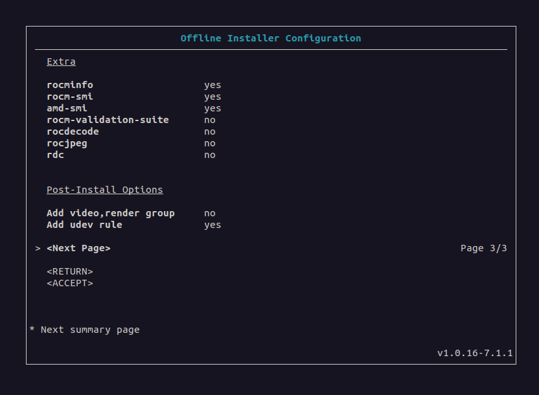Toggle amd-smi yes setting

click(212, 108)
